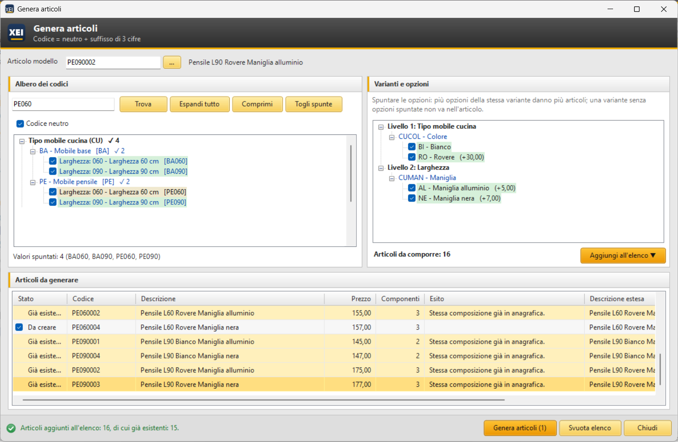This screenshot has height=442, width=678.
Task: Uncheck NE - Maniglia nera option
Action: coord(412,198)
